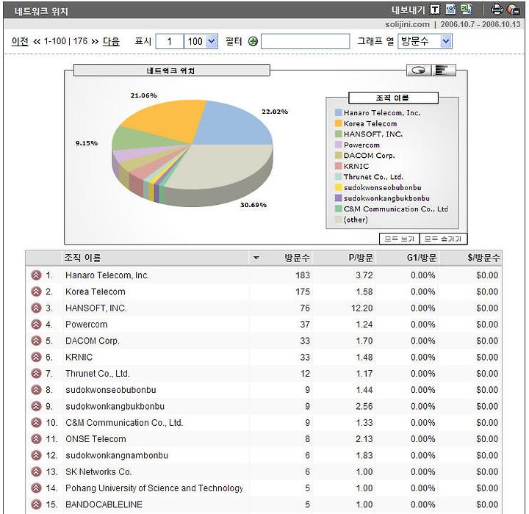This screenshot has height=514, width=529.
Task: Export report as Word document icon
Action: (450, 10)
